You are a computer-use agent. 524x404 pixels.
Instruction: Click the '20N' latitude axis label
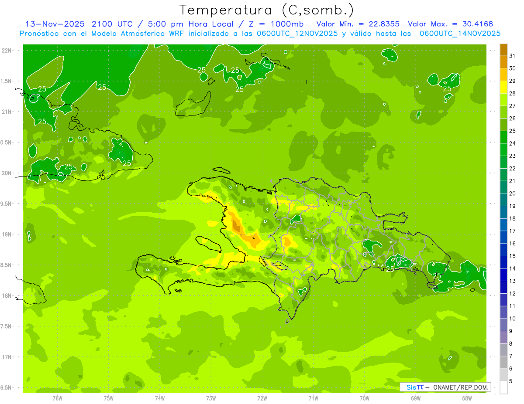tap(7, 173)
